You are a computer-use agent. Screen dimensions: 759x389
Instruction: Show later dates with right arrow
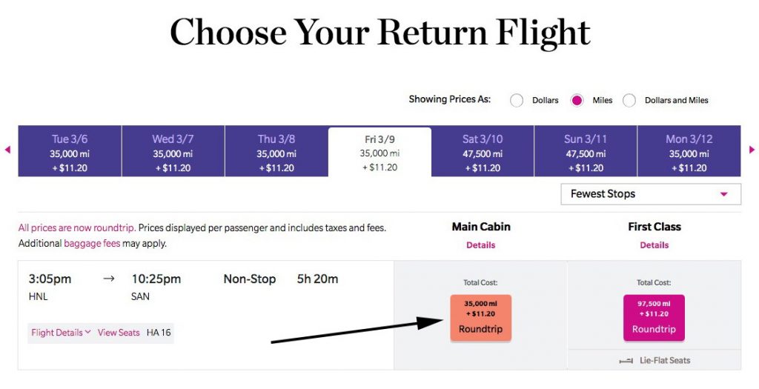[752, 150]
